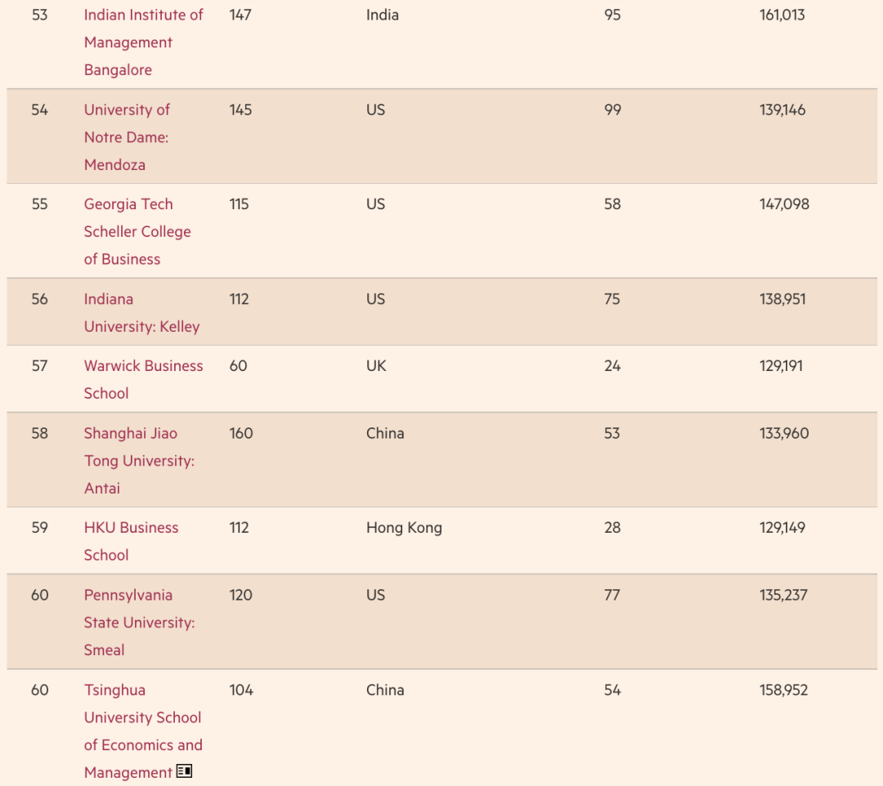Click the Hong Kong location cell
This screenshot has width=883, height=786.
coord(404,528)
